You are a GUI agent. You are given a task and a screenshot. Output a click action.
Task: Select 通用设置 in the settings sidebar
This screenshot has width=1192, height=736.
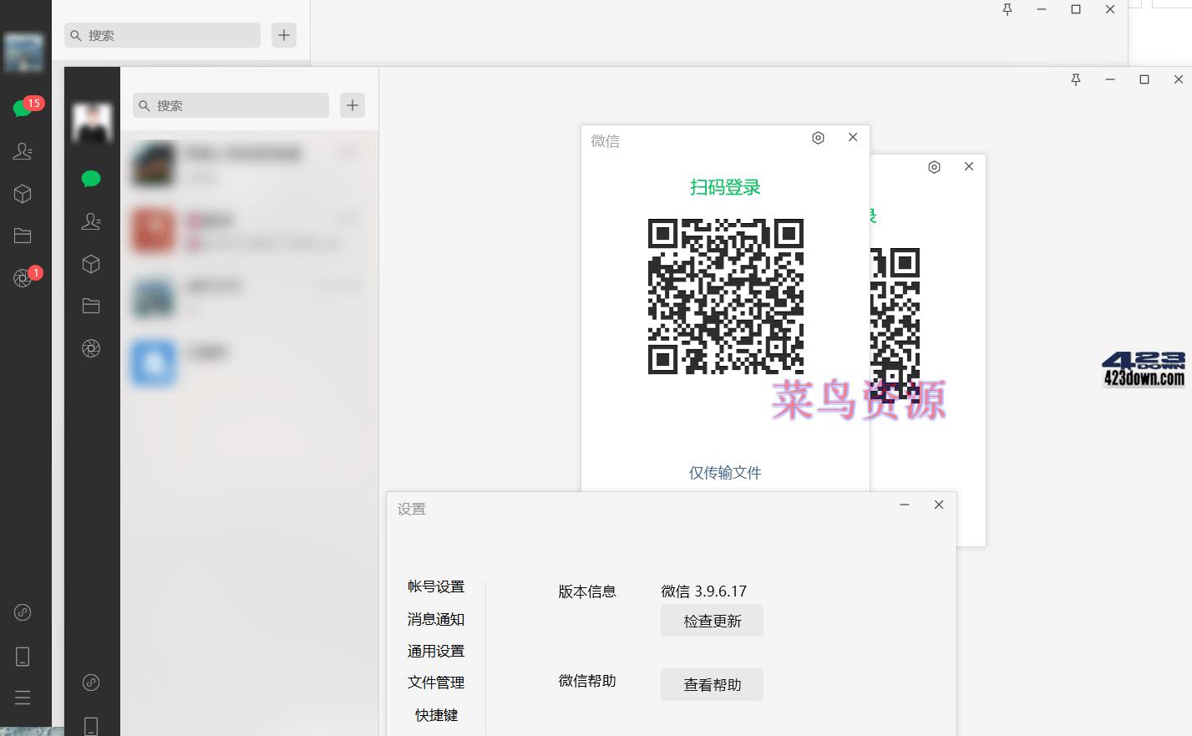tap(435, 651)
